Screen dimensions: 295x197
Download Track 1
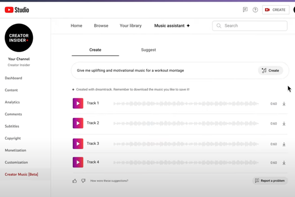(x=284, y=103)
